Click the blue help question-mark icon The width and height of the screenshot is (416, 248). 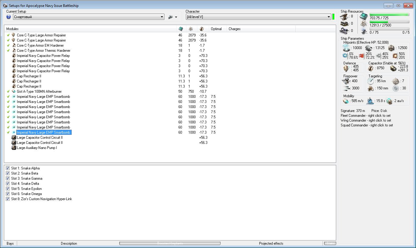click(8, 17)
